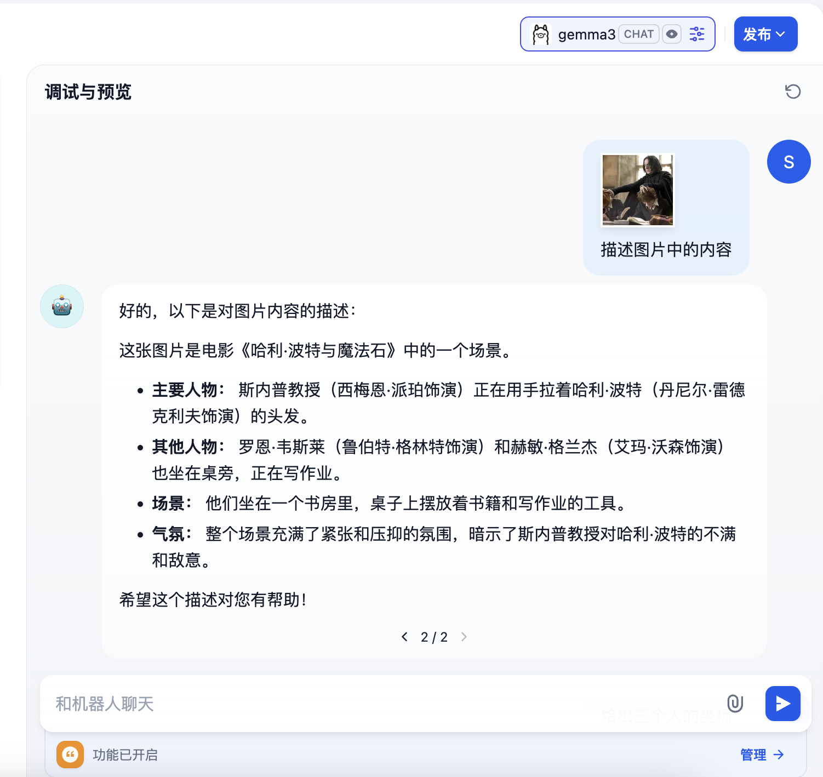The width and height of the screenshot is (823, 777).
Task: Click the 调试与预览 panel title
Action: [x=88, y=92]
